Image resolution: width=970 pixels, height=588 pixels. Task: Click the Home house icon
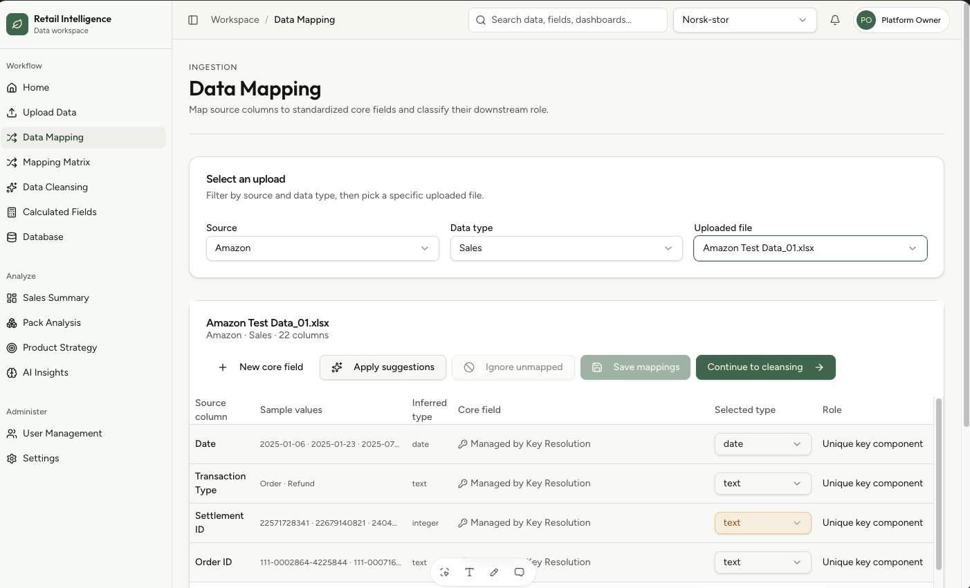pos(12,88)
